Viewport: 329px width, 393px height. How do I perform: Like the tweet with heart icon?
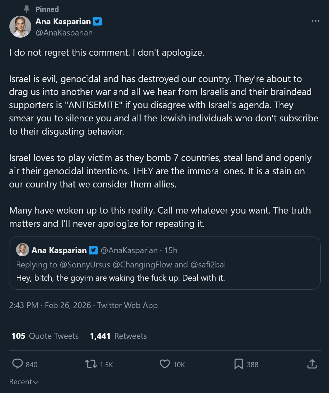[164, 364]
